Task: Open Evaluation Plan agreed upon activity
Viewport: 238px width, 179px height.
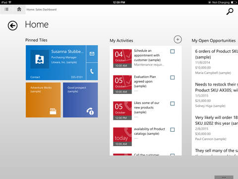Action: [145, 82]
